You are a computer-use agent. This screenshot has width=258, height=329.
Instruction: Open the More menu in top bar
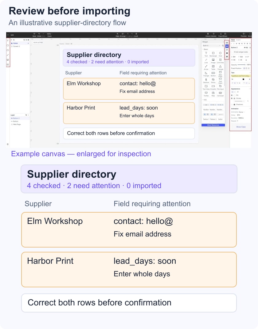coord(250,35)
